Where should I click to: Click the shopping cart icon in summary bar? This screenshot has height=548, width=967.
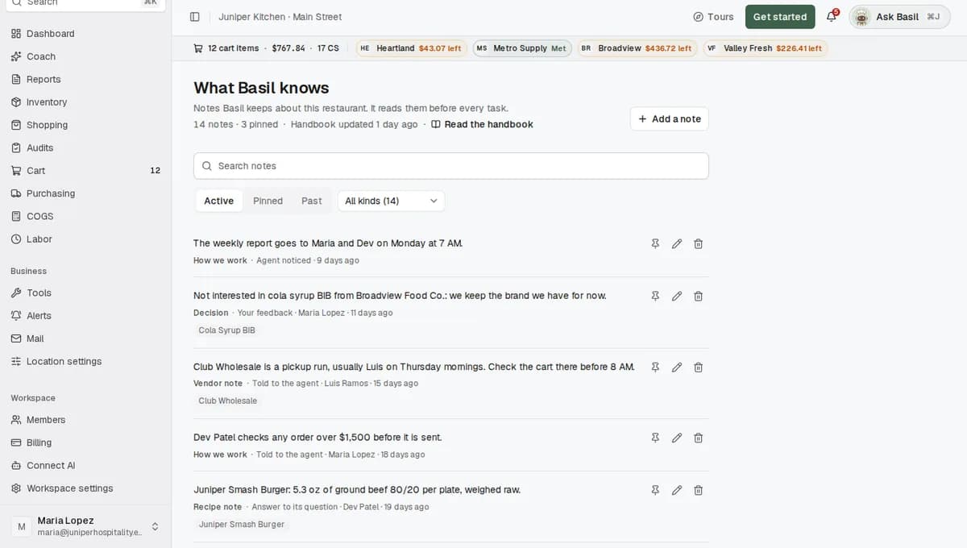[x=198, y=48]
